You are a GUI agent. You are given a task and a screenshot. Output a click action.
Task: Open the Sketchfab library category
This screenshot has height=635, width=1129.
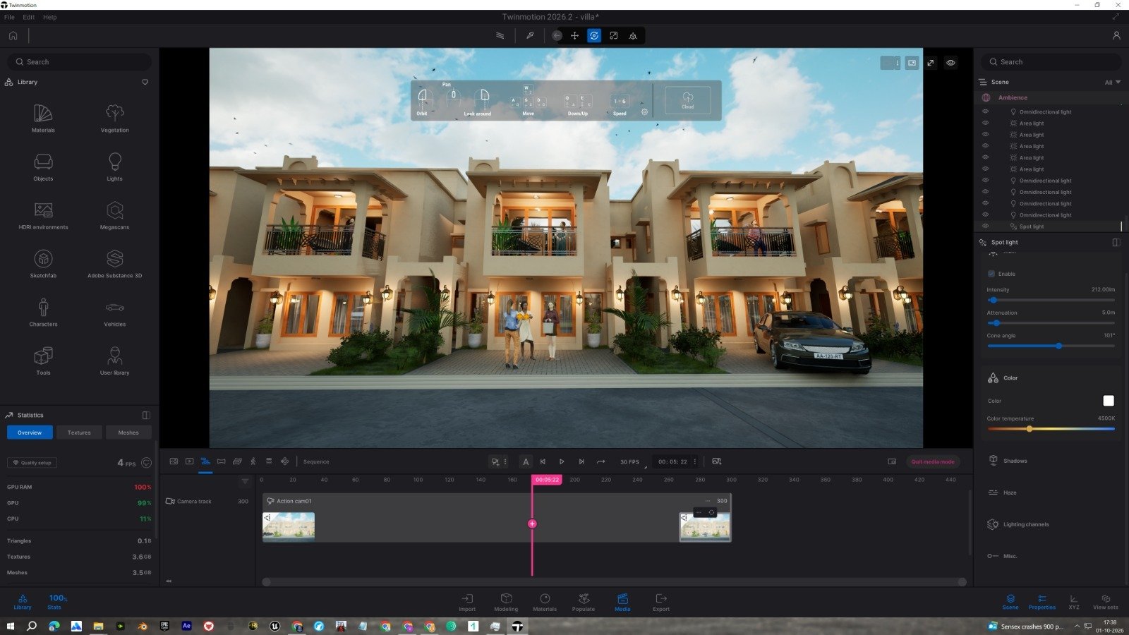pos(43,264)
